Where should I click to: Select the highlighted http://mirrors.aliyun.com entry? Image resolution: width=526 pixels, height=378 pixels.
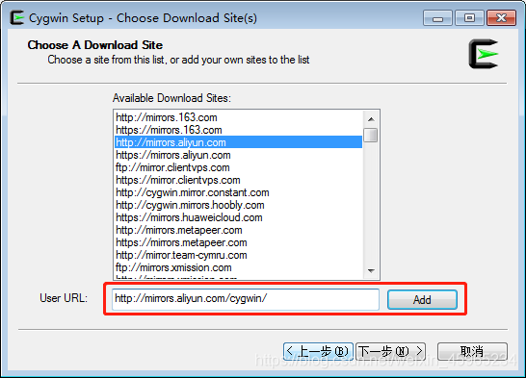pyautogui.click(x=238, y=142)
